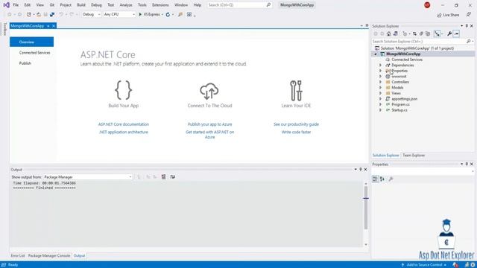Click the Sync with Active Document icon
This screenshot has width=477, height=268.
pyautogui.click(x=414, y=33)
